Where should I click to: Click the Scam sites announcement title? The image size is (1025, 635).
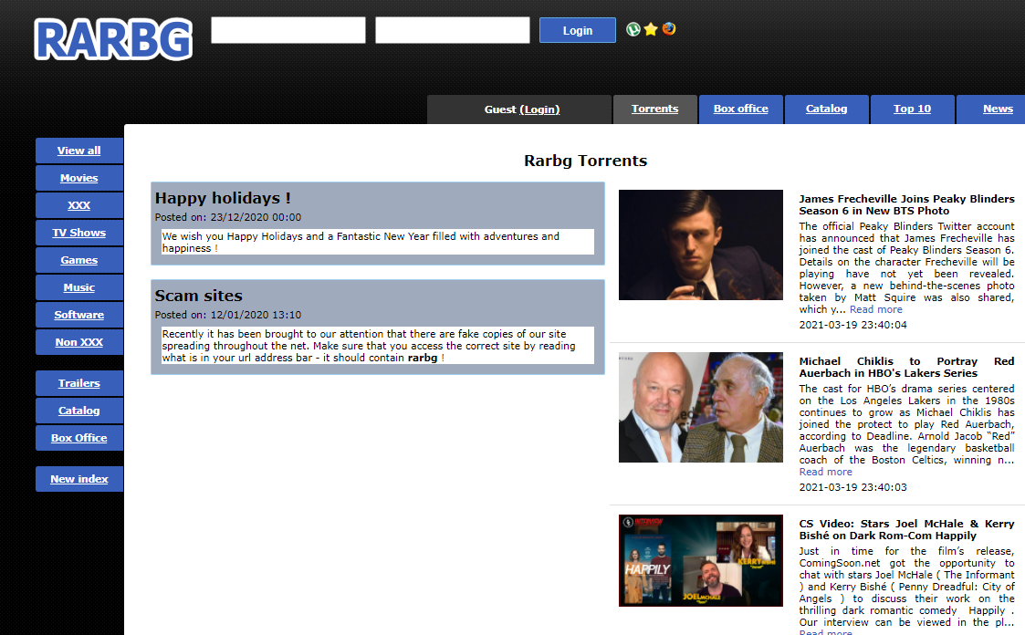click(199, 296)
